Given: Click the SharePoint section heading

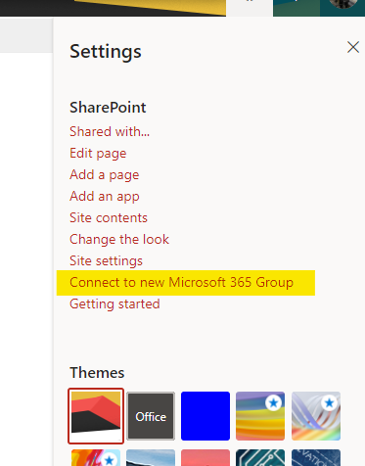Looking at the screenshot, I should coord(108,108).
